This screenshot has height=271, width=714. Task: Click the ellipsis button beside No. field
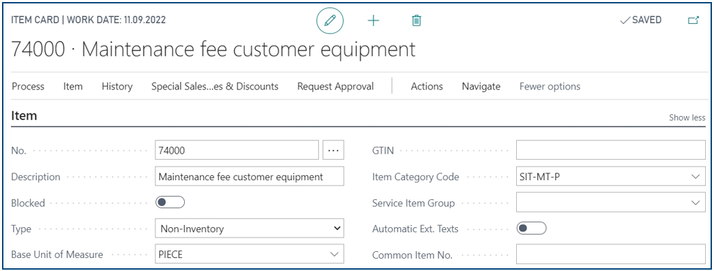[333, 150]
